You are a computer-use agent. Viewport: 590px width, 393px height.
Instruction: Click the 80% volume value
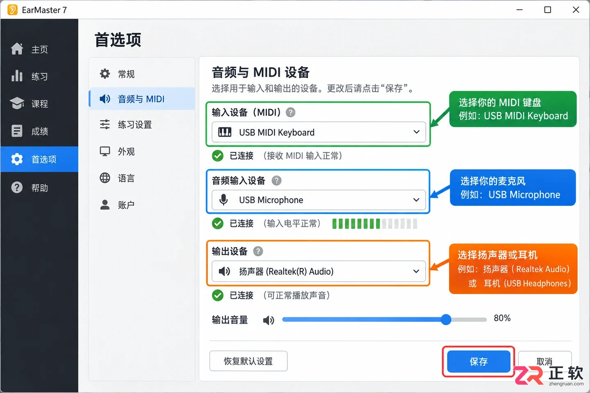502,318
